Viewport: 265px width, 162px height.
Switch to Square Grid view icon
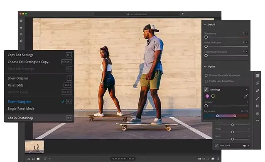[x=33, y=159]
